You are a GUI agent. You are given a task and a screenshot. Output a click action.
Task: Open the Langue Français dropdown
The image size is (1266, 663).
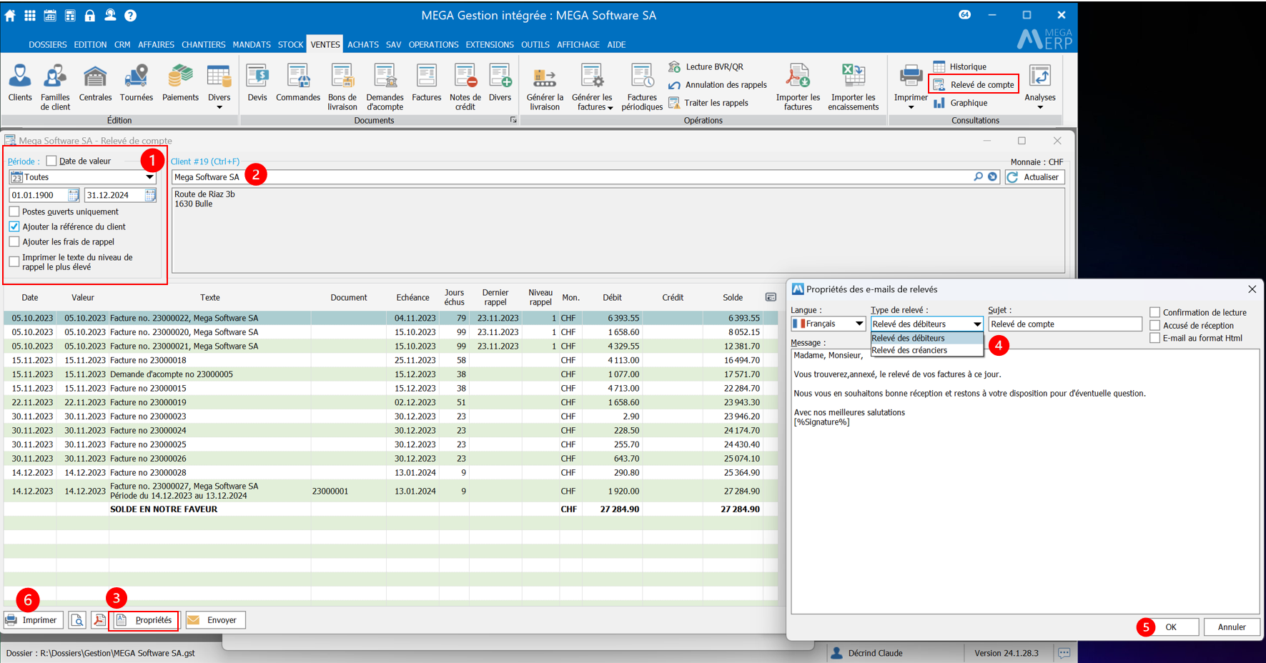859,324
